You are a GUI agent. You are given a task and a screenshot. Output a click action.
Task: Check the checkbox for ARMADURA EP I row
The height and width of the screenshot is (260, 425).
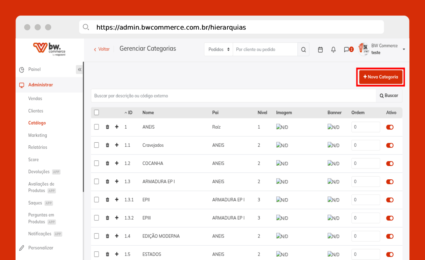click(x=96, y=182)
